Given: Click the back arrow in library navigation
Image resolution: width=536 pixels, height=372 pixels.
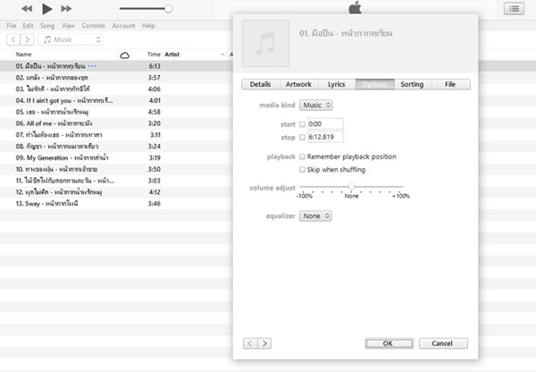Looking at the screenshot, I should (x=13, y=39).
